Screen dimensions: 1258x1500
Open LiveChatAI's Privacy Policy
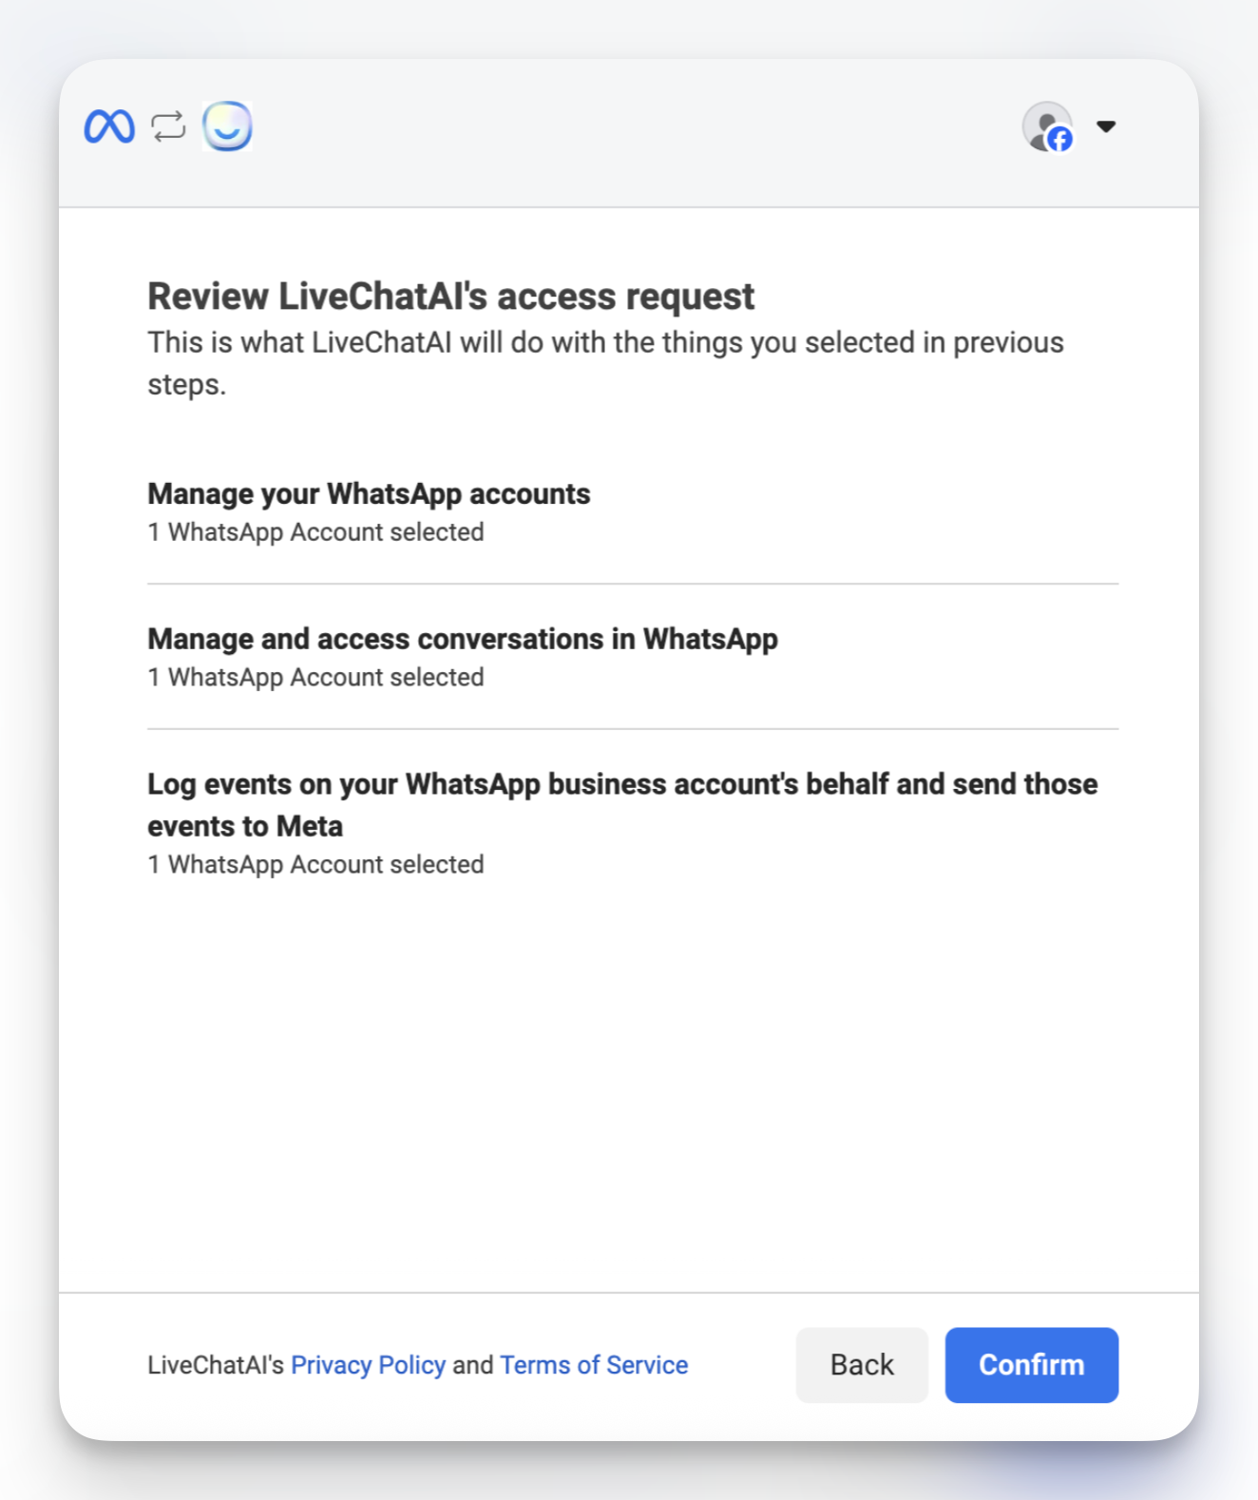pyautogui.click(x=371, y=1365)
